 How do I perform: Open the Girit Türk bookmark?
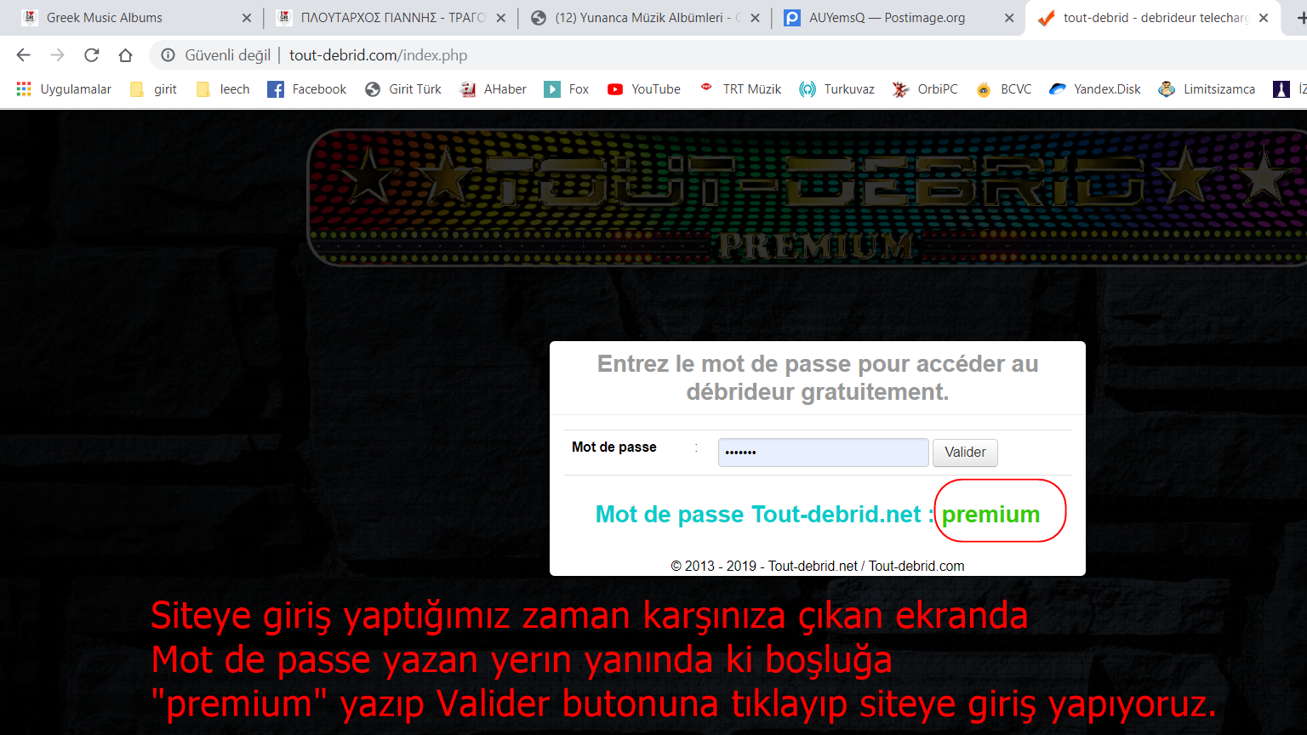pos(403,89)
